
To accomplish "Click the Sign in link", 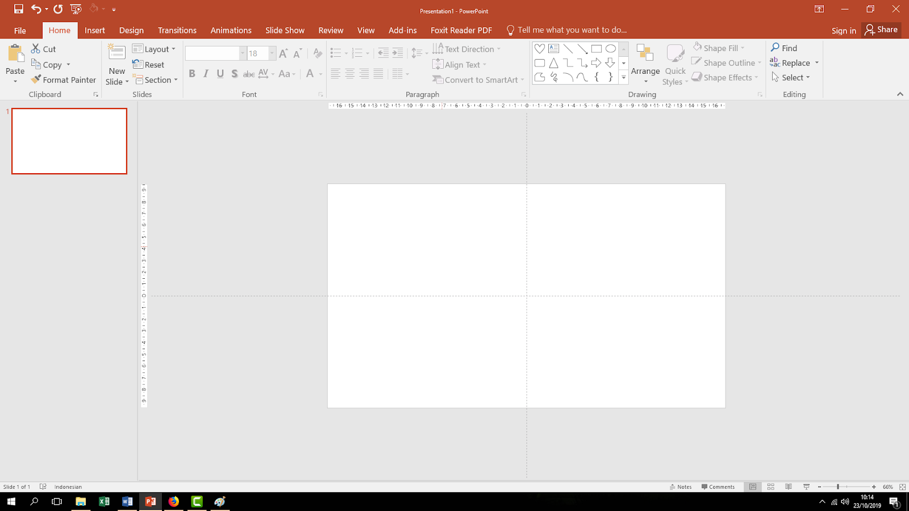I will [x=843, y=31].
